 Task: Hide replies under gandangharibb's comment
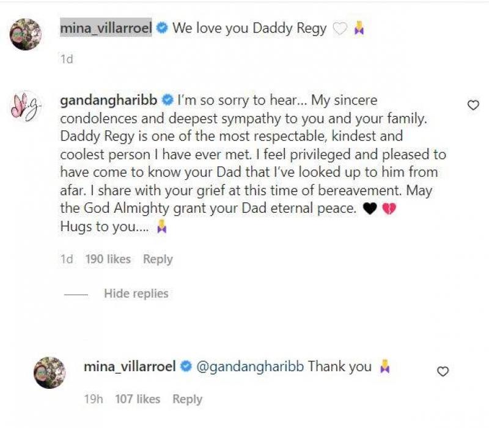136,293
